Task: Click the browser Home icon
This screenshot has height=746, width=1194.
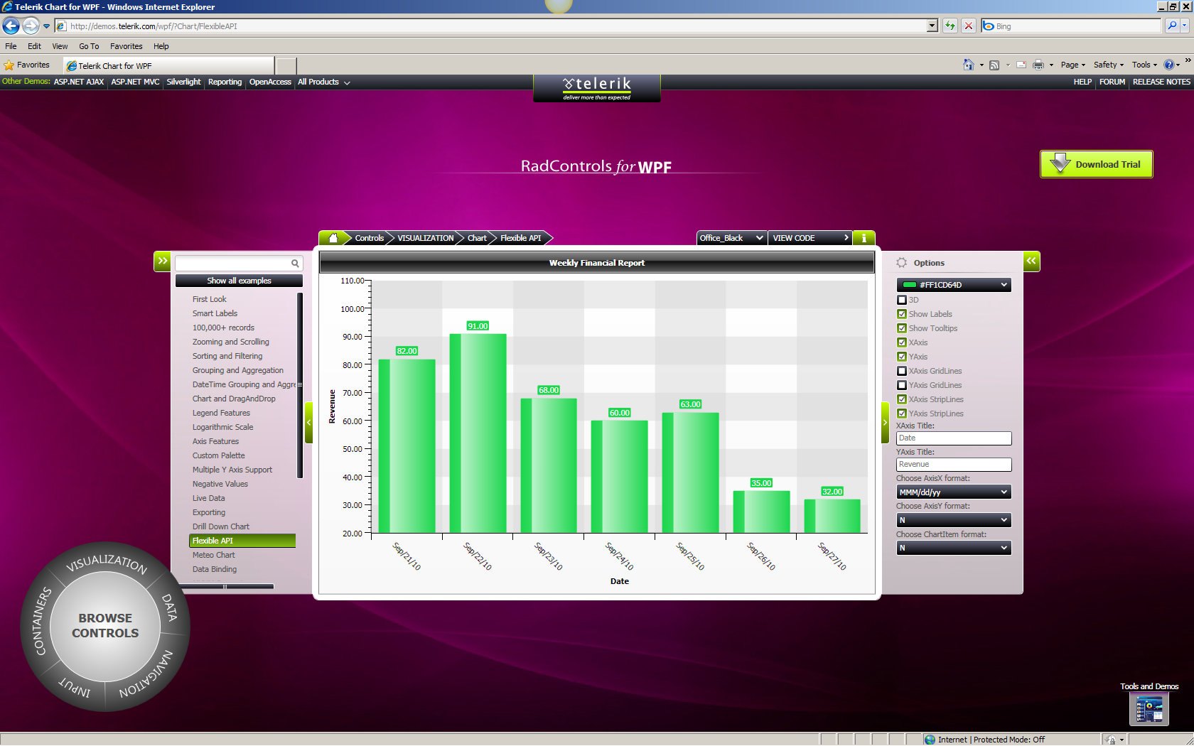Action: point(968,65)
